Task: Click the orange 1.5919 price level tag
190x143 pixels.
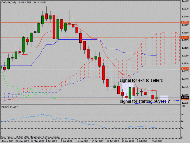Action: click(185, 69)
